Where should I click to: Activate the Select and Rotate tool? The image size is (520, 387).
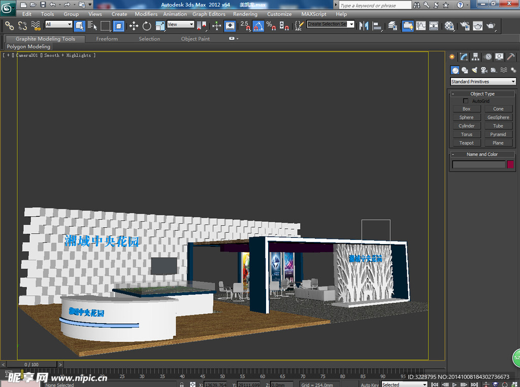tap(147, 26)
